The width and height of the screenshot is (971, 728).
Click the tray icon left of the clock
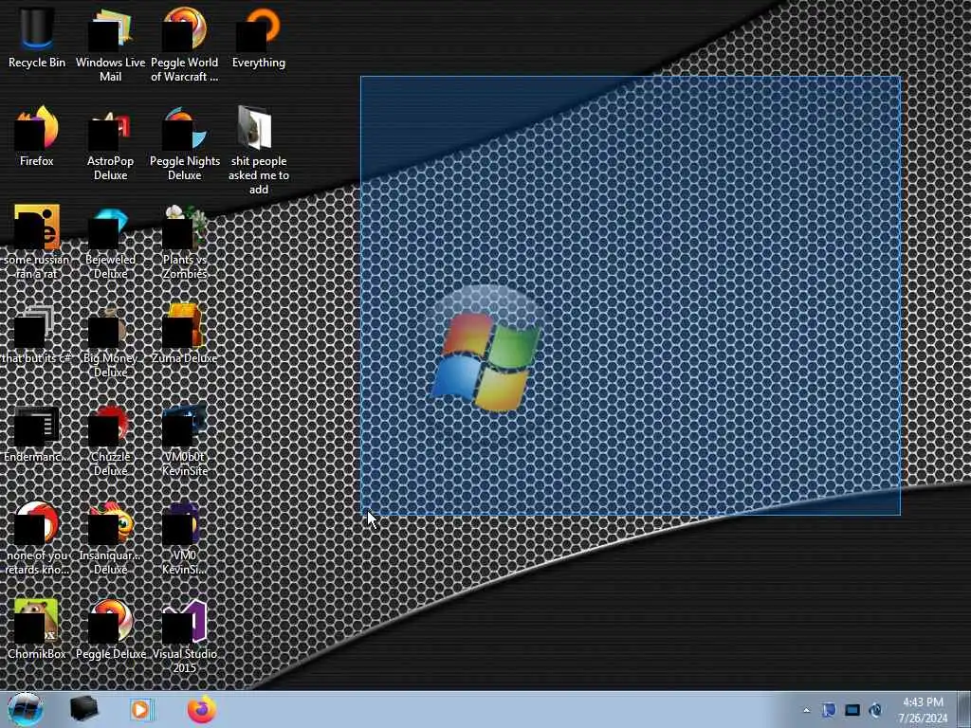click(x=875, y=710)
